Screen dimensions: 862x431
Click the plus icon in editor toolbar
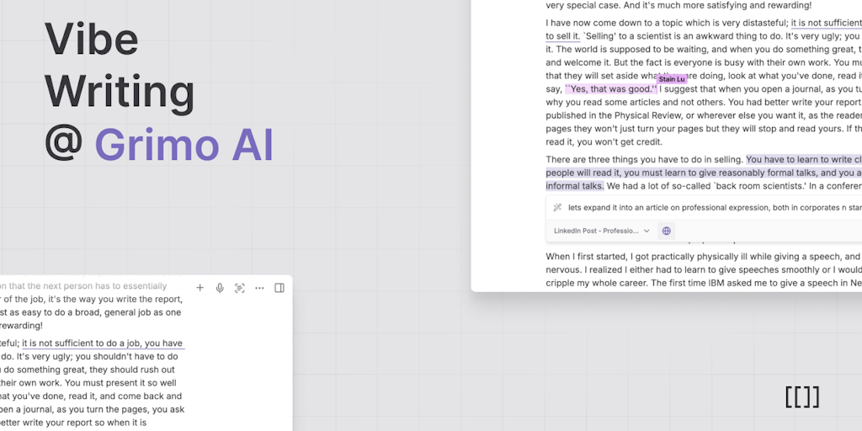(200, 288)
